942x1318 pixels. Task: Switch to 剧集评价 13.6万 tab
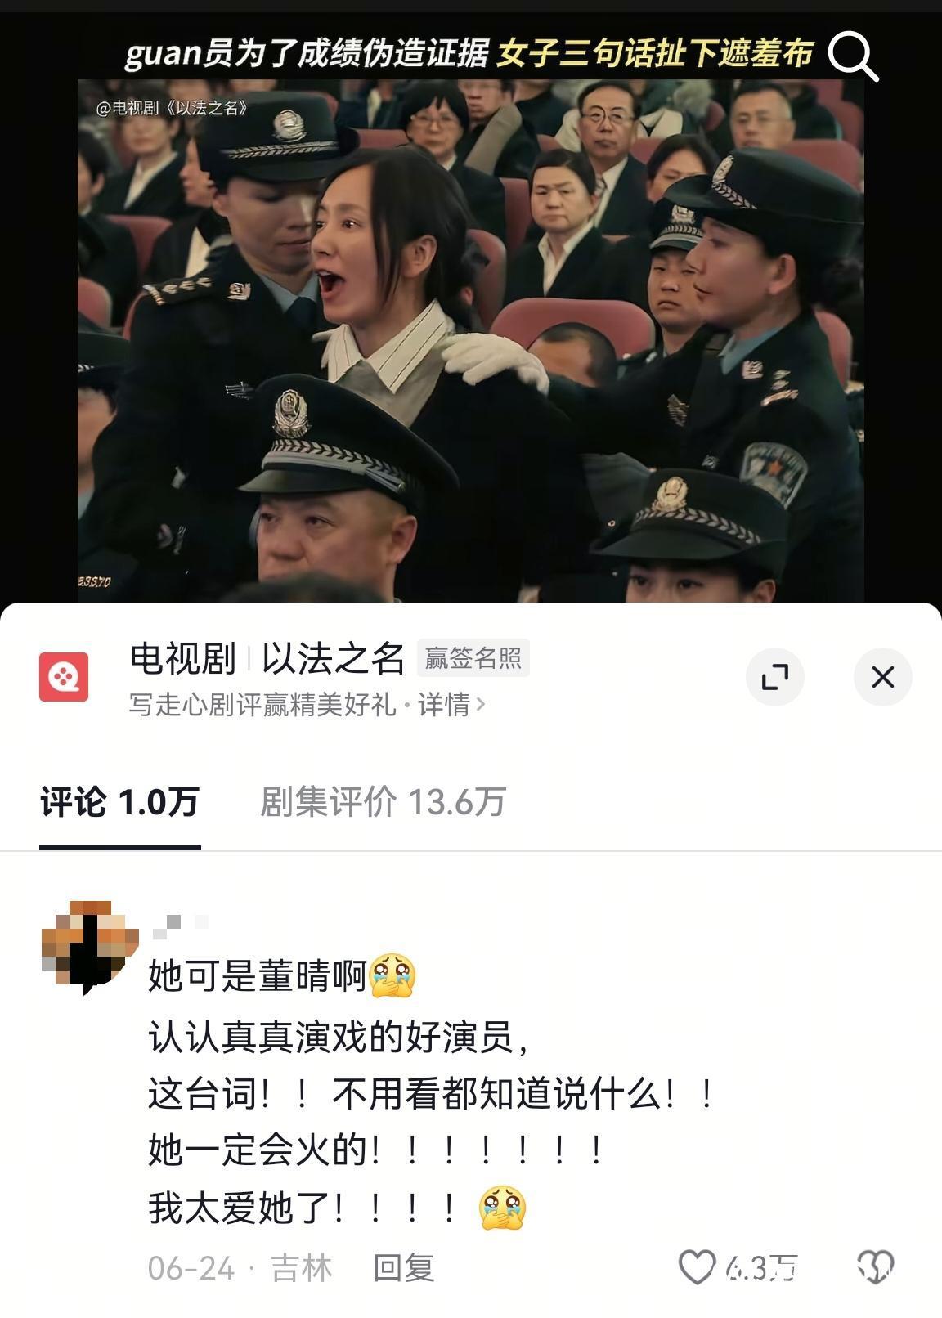(383, 802)
